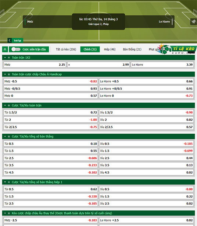Image resolution: width=197 pixels, height=226 pixels.
Task: Collapse all markets with the double-chevron icon
Action: click(x=5, y=49)
